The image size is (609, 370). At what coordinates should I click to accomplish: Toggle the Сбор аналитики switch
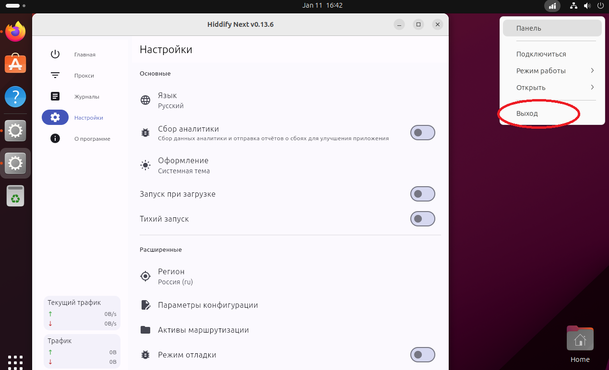tap(422, 133)
